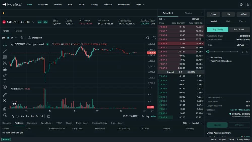Open the Portfolio page

point(58,5)
